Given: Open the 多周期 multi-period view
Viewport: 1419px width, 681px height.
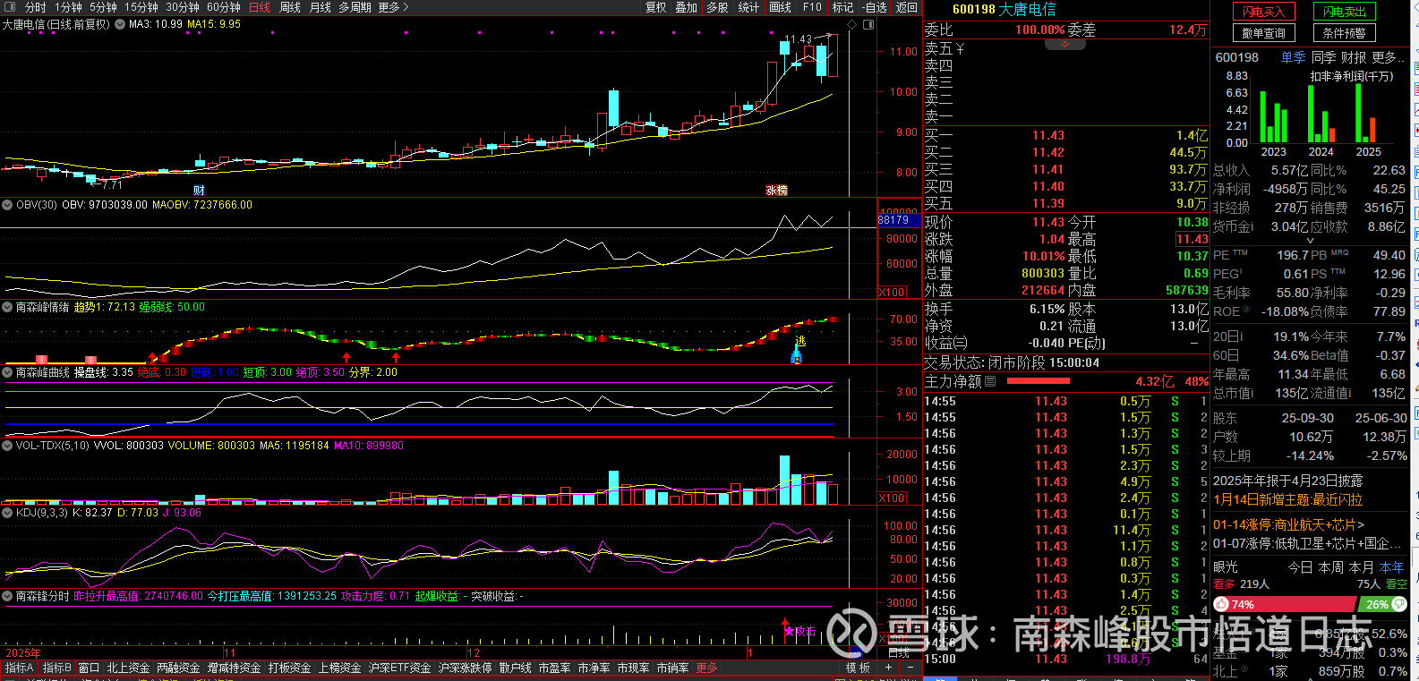Looking at the screenshot, I should [x=355, y=7].
